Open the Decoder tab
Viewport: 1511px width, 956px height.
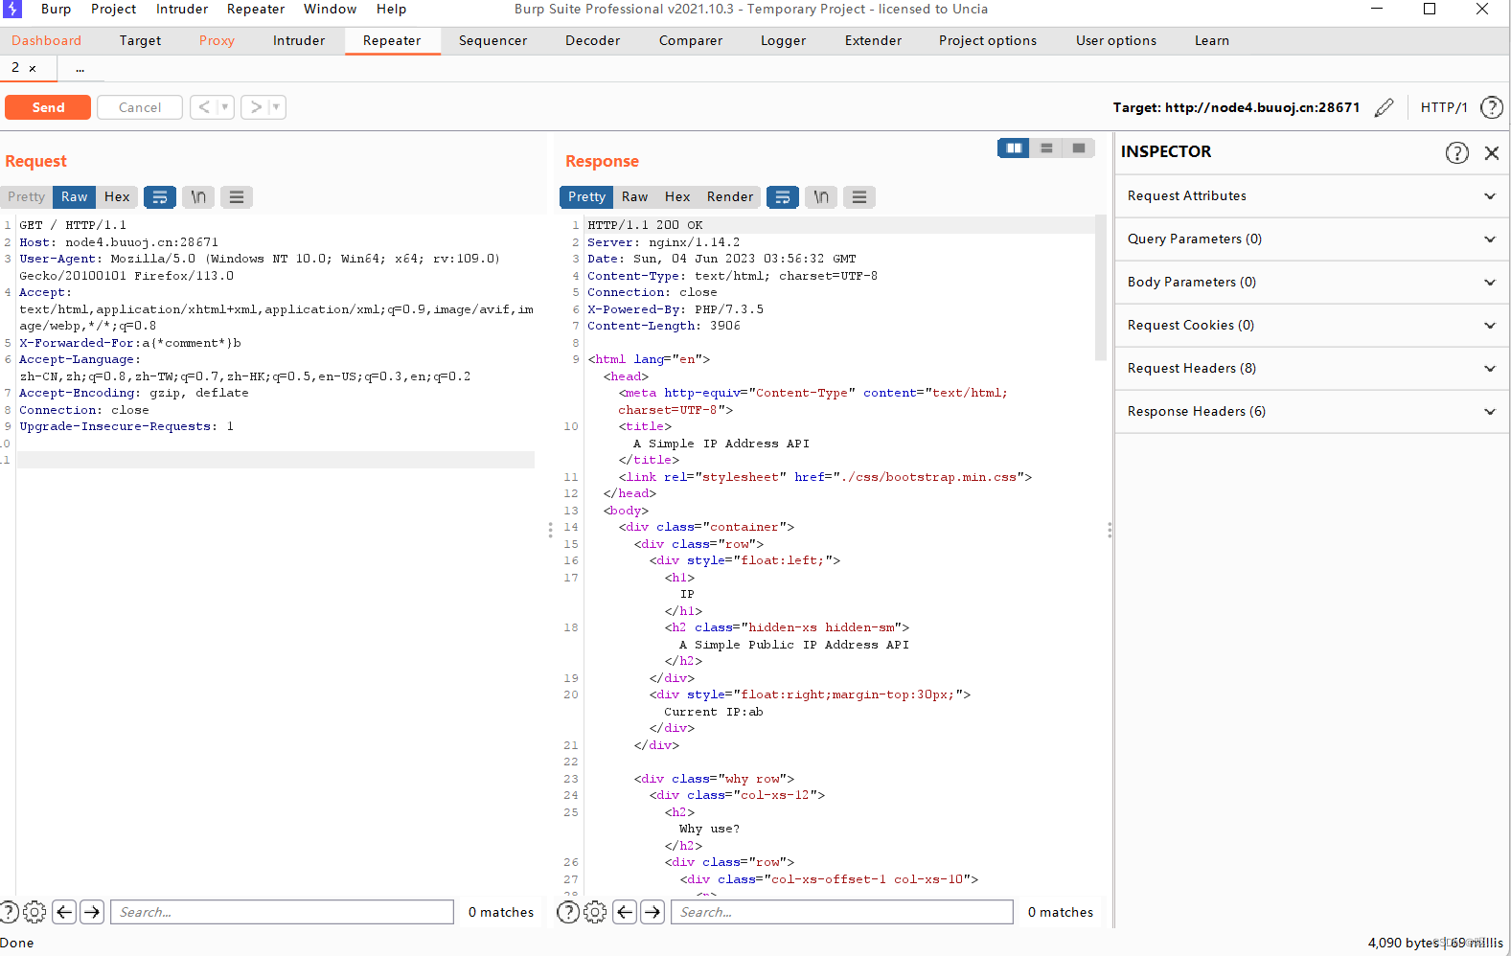point(592,40)
